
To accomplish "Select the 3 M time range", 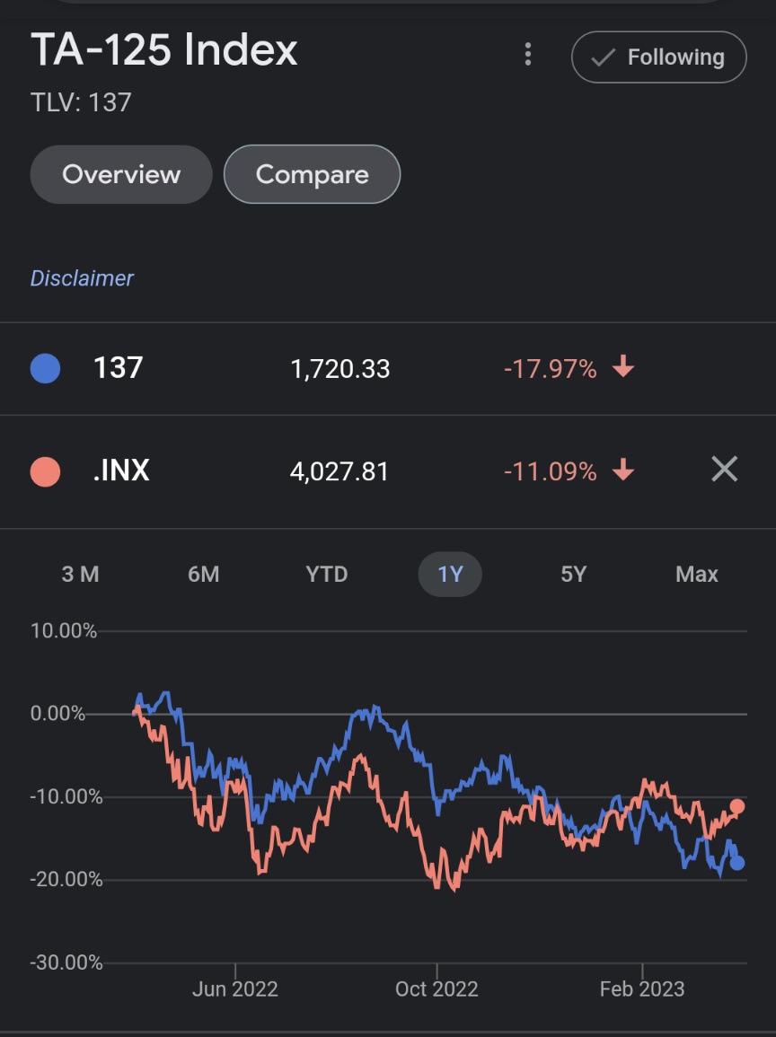I will click(80, 574).
